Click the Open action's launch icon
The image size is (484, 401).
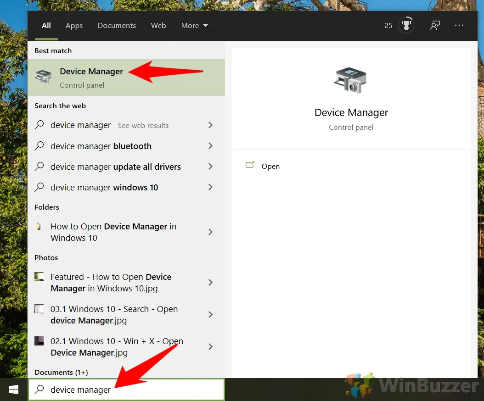coord(250,165)
